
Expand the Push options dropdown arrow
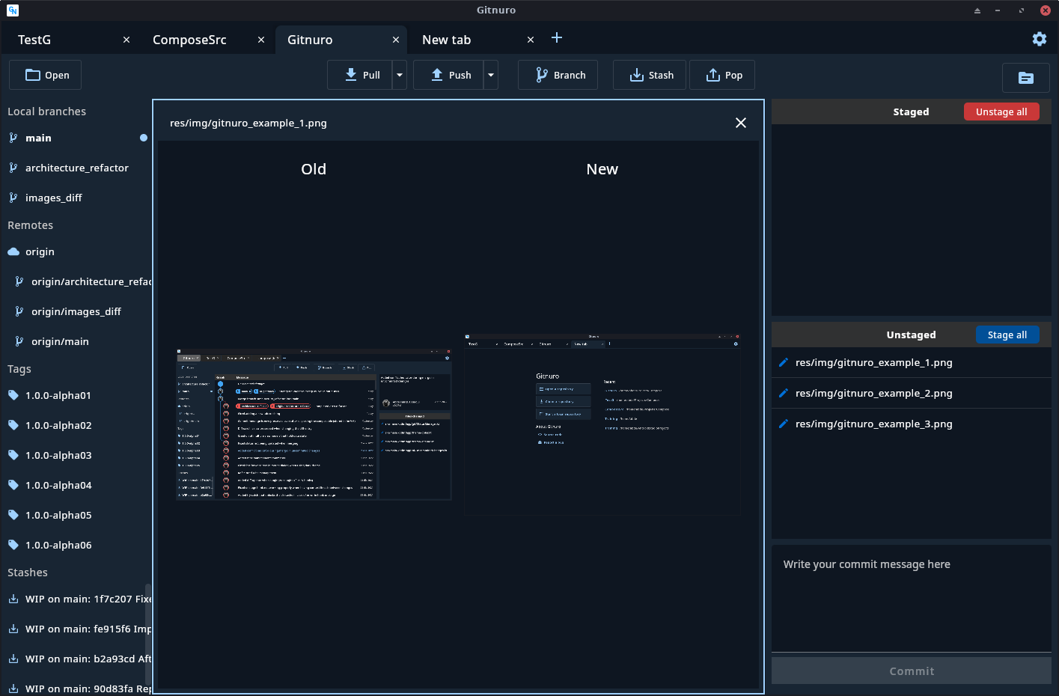tap(491, 75)
